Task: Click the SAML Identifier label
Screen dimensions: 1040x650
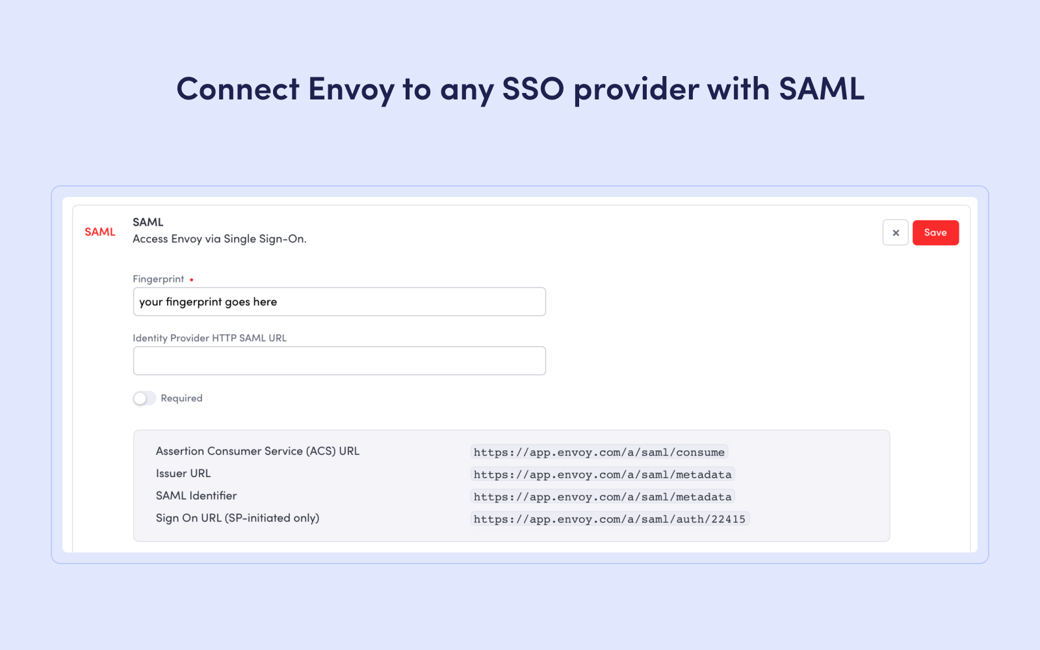Action: point(196,495)
